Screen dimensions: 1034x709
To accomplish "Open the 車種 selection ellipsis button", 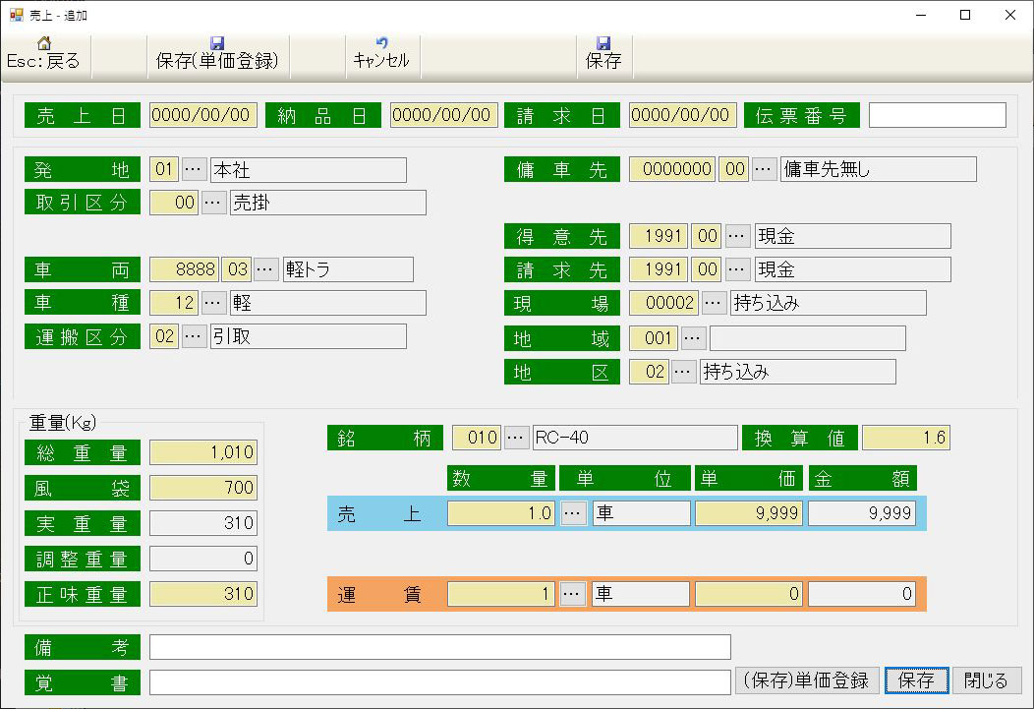I will click(213, 303).
